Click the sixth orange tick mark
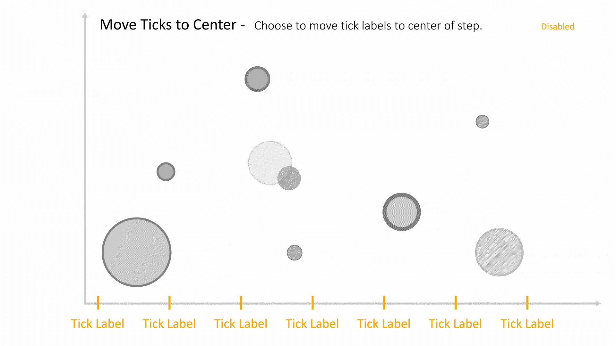The height and width of the screenshot is (346, 616). 456,303
